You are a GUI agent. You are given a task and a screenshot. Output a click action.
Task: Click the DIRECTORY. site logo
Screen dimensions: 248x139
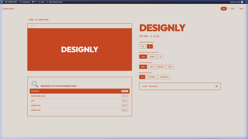point(9,9)
